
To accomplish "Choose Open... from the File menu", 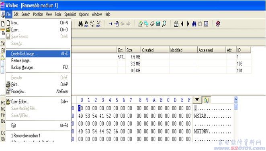I will click(38, 30).
